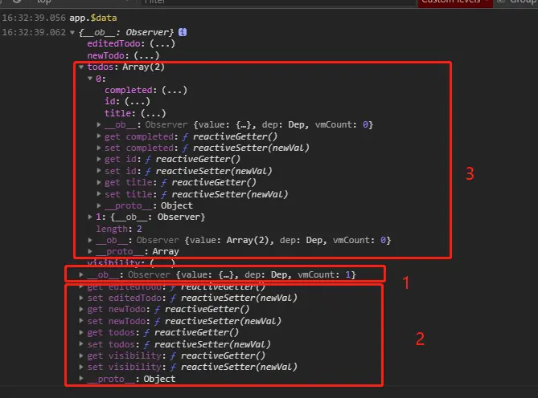Expand the get id reactiveGetter entry
The height and width of the screenshot is (398, 538).
click(99, 159)
